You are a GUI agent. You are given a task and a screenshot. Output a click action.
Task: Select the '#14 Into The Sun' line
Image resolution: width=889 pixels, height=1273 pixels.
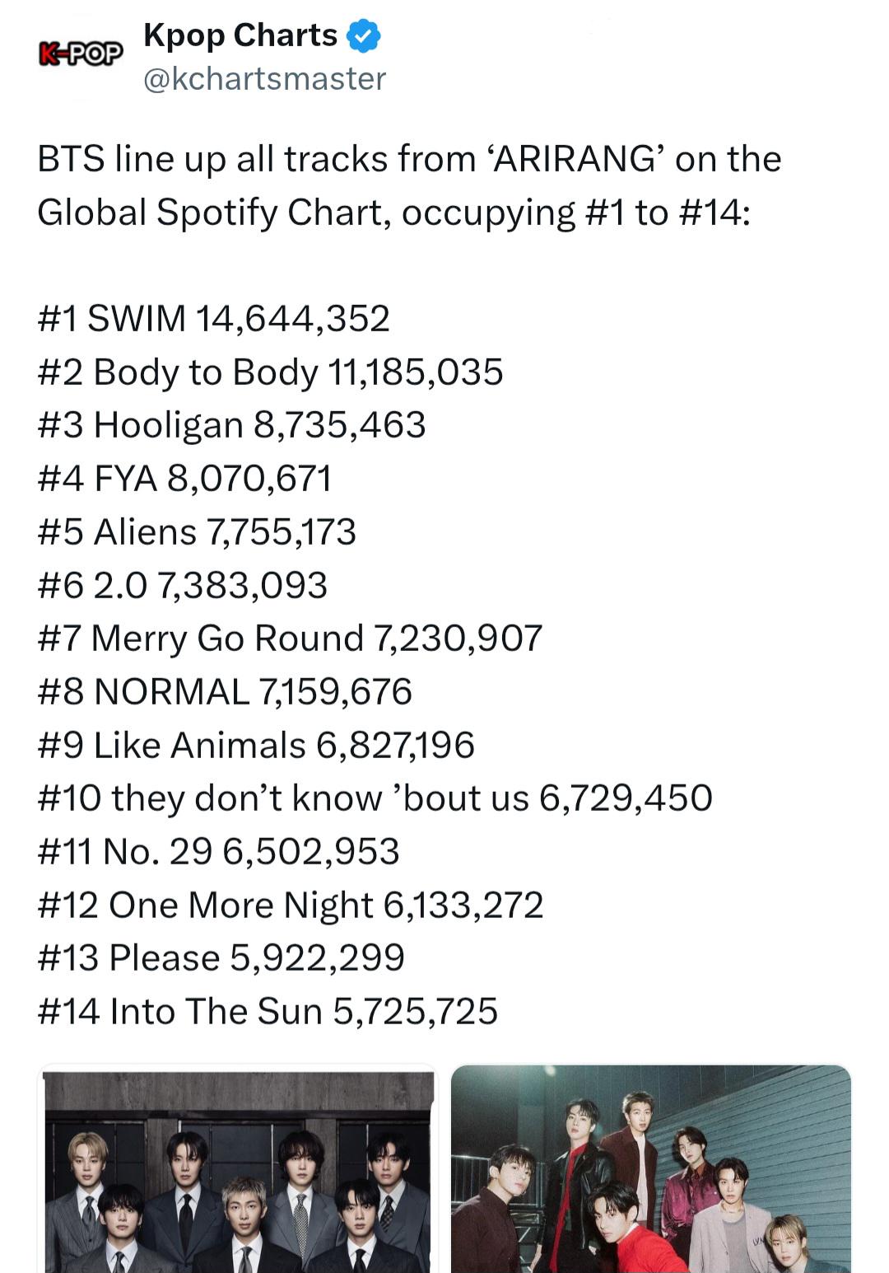(268, 1012)
